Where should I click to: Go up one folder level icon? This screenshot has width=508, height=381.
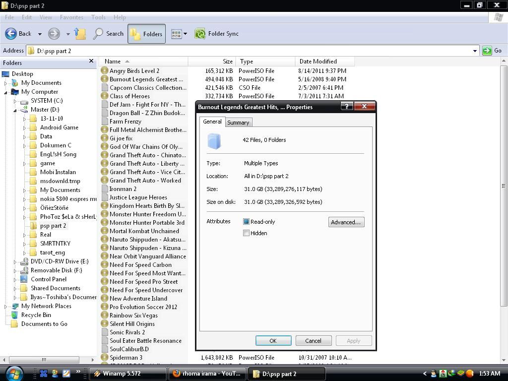tap(80, 34)
